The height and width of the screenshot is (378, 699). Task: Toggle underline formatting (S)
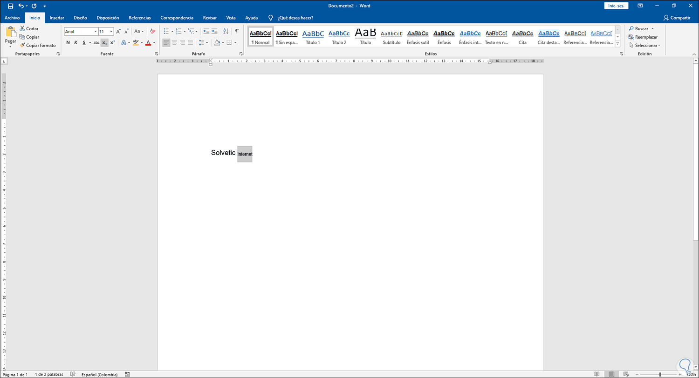click(x=84, y=42)
